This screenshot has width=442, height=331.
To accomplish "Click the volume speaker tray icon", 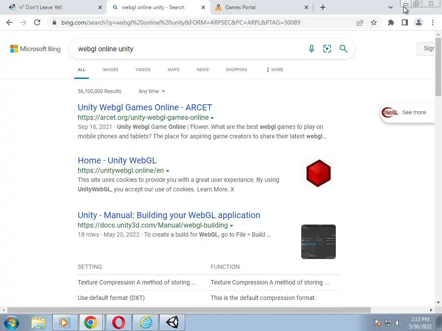I will (398, 323).
